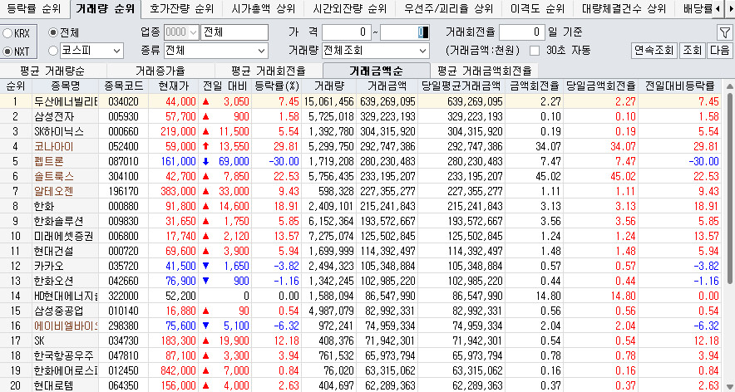Viewport: 735px width, 392px height.
Task: Select 한국항공우주 stock name
Action: click(64, 356)
